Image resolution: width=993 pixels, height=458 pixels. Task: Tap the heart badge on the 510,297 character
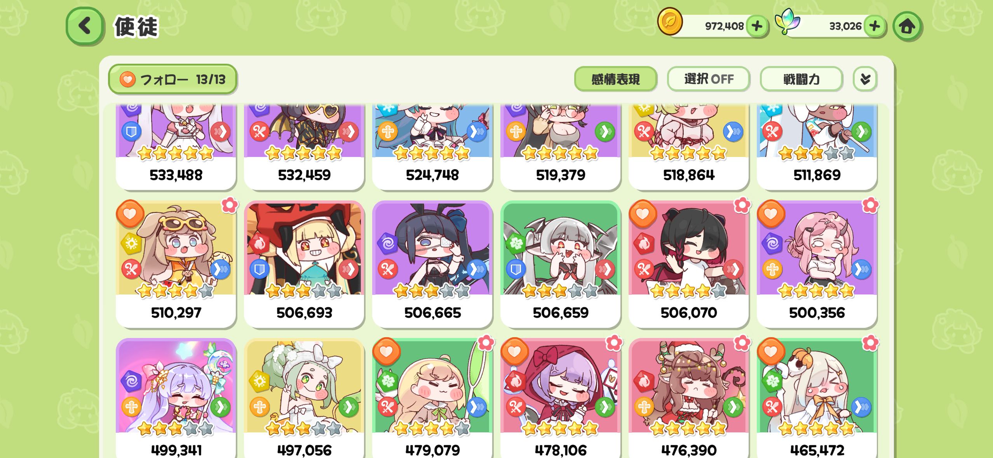[130, 214]
